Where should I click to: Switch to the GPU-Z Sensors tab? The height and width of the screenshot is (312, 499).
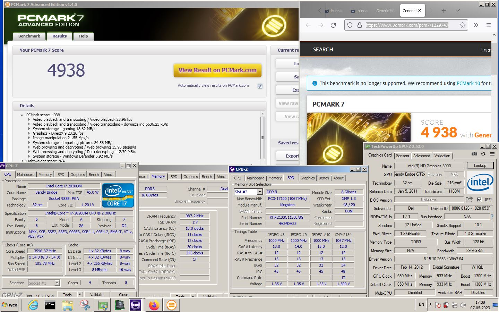[402, 156]
